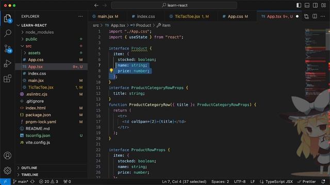Image resolution: width=330 pixels, height=185 pixels.
Task: Open the Extensions view
Action: pyautogui.click(x=7, y=79)
